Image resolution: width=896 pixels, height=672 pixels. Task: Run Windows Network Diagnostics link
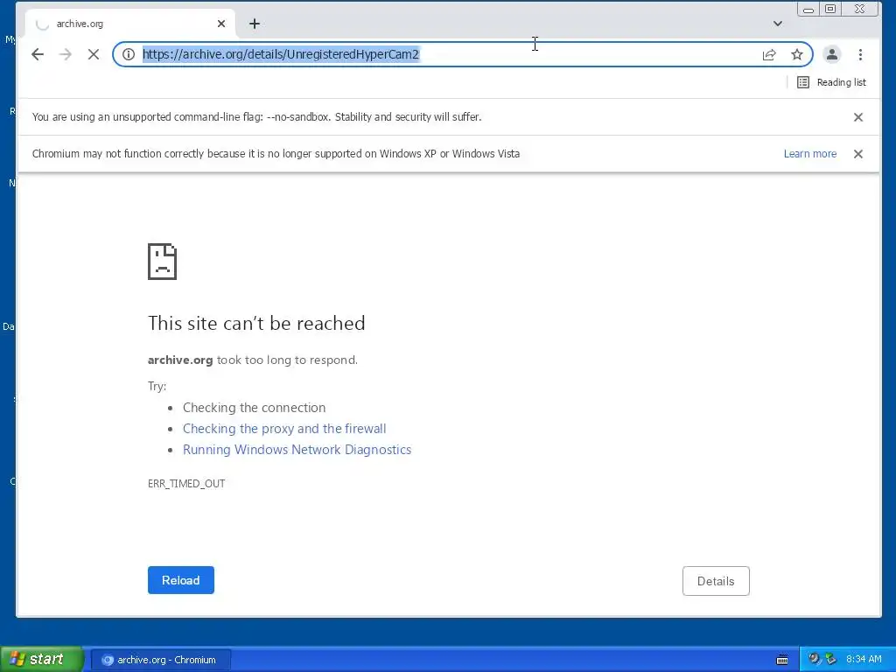tap(297, 450)
